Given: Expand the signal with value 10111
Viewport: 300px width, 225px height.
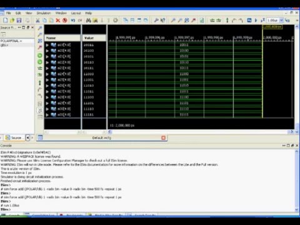Looking at the screenshot, I should (x=47, y=68).
